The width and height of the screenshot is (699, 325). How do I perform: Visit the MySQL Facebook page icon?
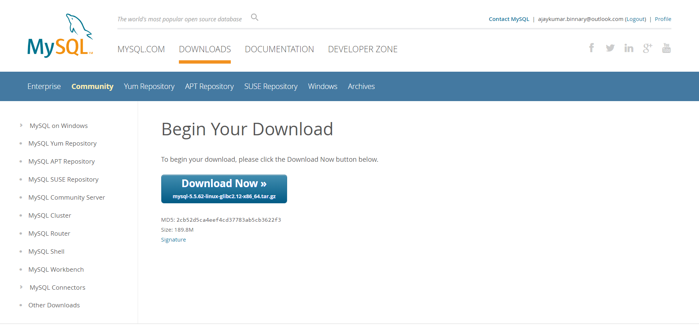click(592, 48)
